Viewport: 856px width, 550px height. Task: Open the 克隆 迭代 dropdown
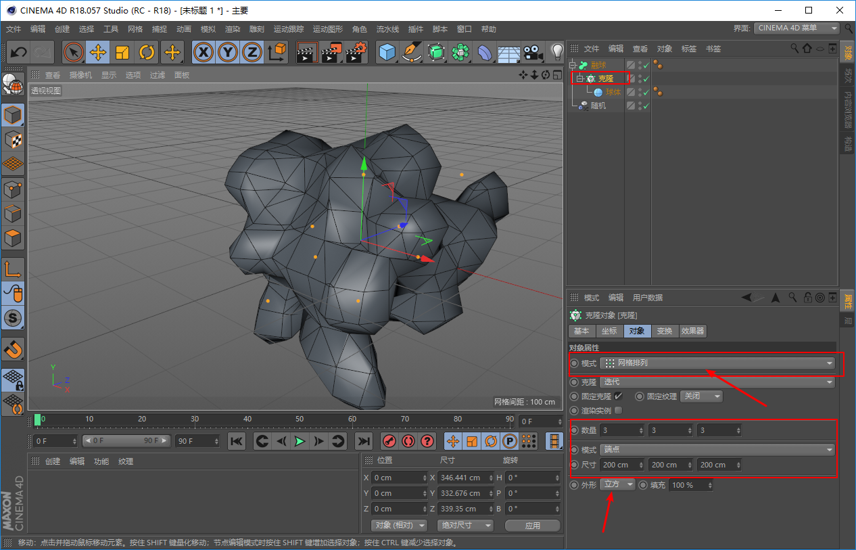(x=717, y=382)
